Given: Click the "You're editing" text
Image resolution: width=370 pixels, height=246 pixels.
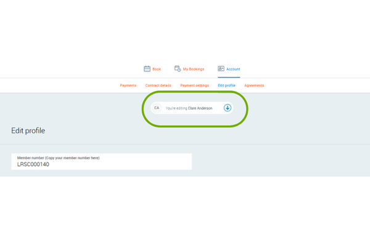Looking at the screenshot, I should pyautogui.click(x=176, y=108).
